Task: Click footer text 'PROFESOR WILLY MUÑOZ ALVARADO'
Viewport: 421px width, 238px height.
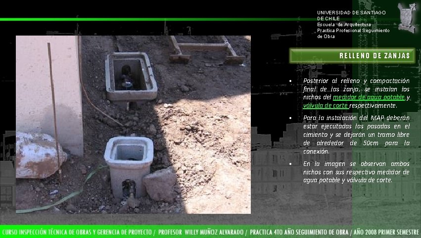Action: pyautogui.click(x=200, y=232)
